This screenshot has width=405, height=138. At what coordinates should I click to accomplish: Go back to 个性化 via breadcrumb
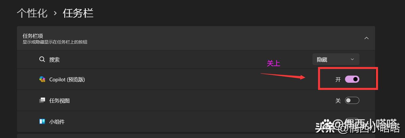point(32,13)
